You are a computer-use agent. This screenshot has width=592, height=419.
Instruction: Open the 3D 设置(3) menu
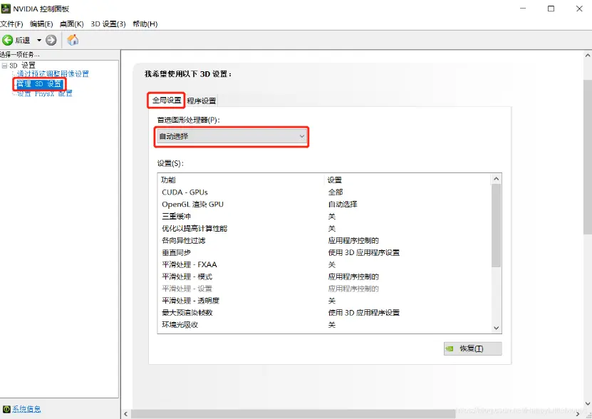pyautogui.click(x=108, y=24)
